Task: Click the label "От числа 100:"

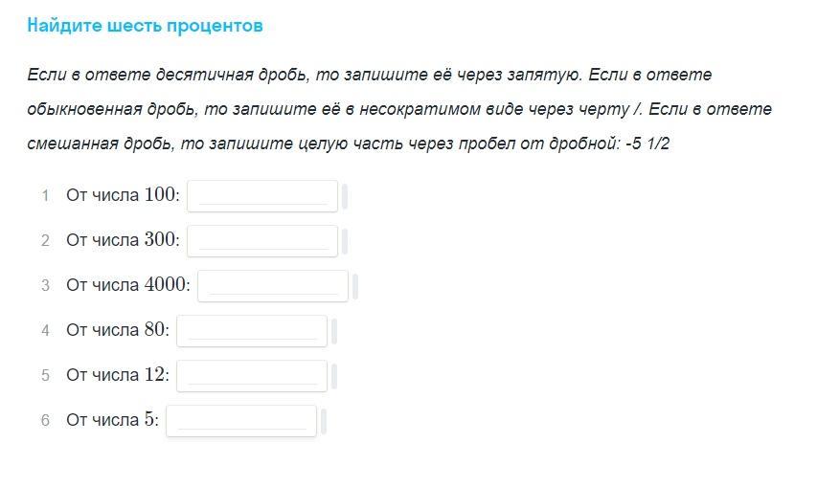Action: [x=123, y=196]
